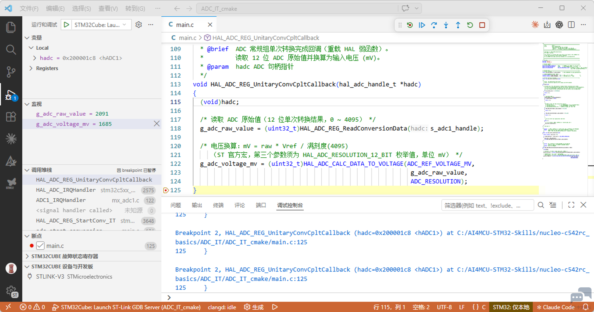Click the 生成 build button in status bar

point(254,307)
